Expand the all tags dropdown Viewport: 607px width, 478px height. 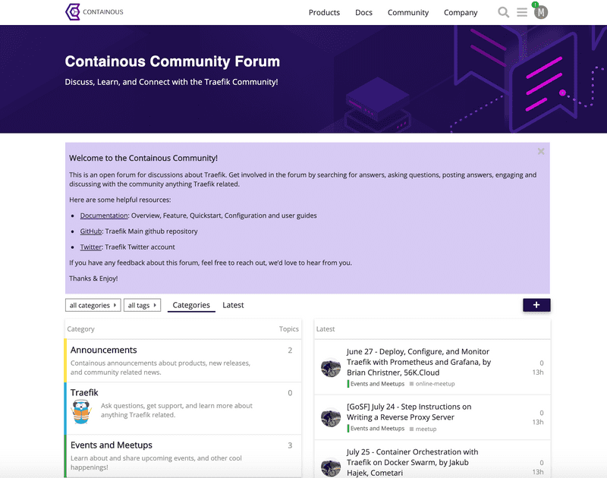143,305
